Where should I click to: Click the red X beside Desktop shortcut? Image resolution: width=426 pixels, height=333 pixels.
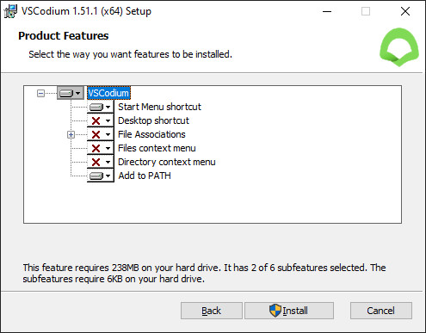pos(96,120)
